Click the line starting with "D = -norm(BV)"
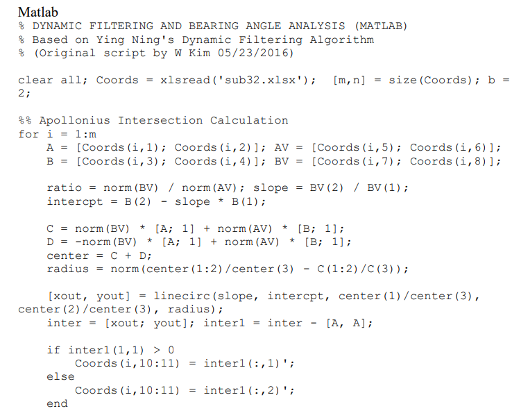Viewport: 512px width, 411px height. coord(198,242)
